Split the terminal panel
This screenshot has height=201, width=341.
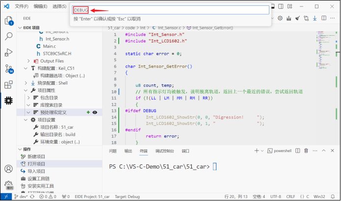click(297, 151)
